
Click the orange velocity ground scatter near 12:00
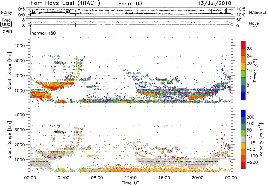click(130, 170)
